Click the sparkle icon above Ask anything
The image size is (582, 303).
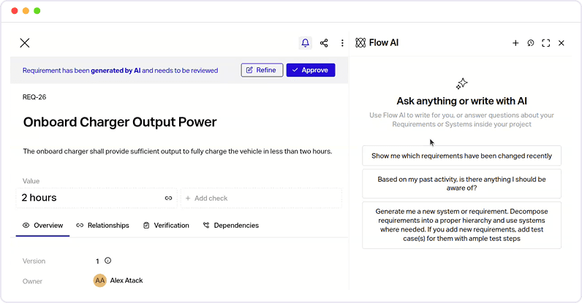click(462, 84)
